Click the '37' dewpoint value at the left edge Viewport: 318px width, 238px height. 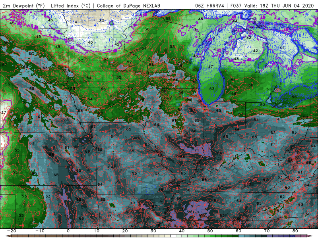pyautogui.click(x=4, y=112)
